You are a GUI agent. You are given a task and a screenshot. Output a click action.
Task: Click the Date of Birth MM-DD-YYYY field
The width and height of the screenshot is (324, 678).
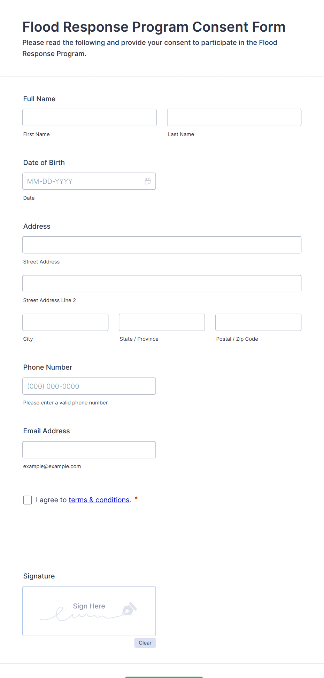click(89, 181)
